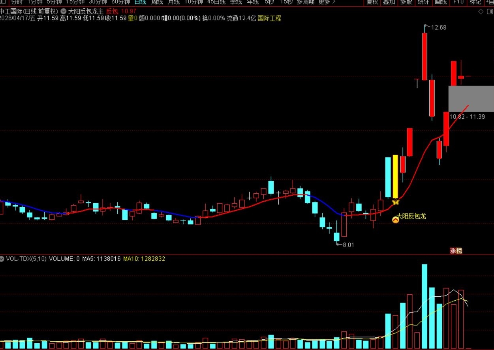Open the 复权 adjustment menu

click(372, 2)
